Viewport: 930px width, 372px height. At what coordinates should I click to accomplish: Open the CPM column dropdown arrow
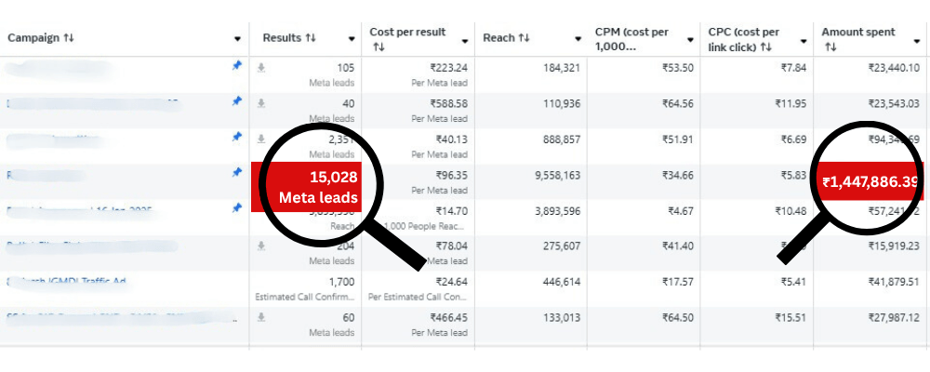pos(690,40)
